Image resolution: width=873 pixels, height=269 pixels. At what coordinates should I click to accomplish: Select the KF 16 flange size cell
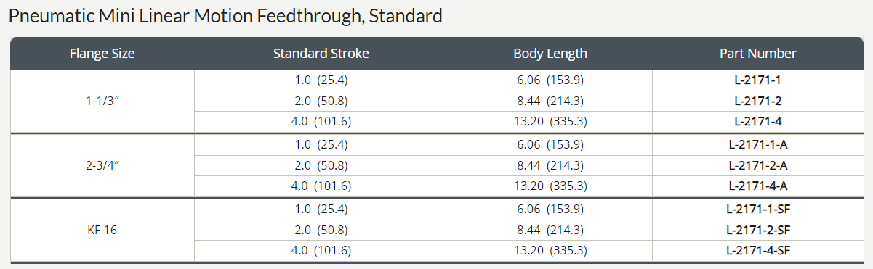(x=102, y=230)
